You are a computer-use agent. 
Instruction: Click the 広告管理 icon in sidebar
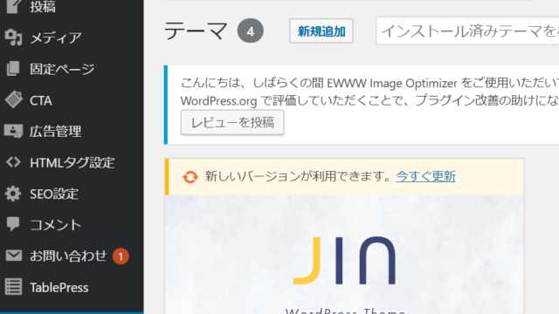click(x=14, y=131)
